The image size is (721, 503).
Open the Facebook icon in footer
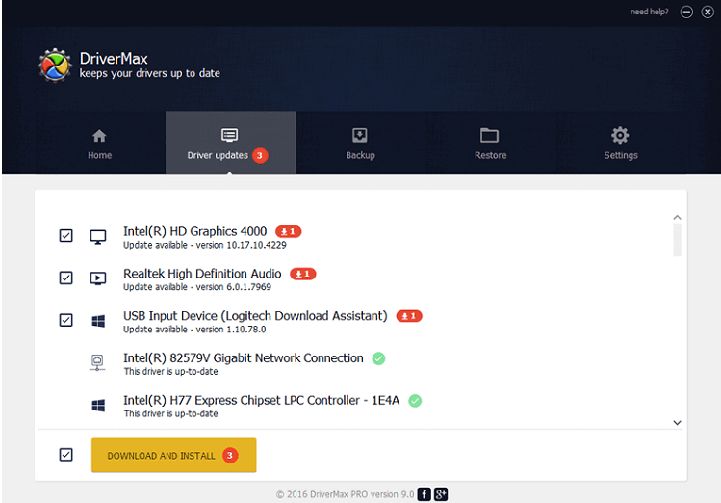click(x=424, y=494)
